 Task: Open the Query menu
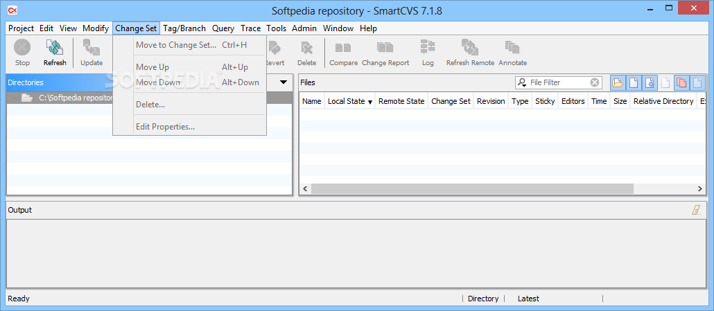pos(223,28)
